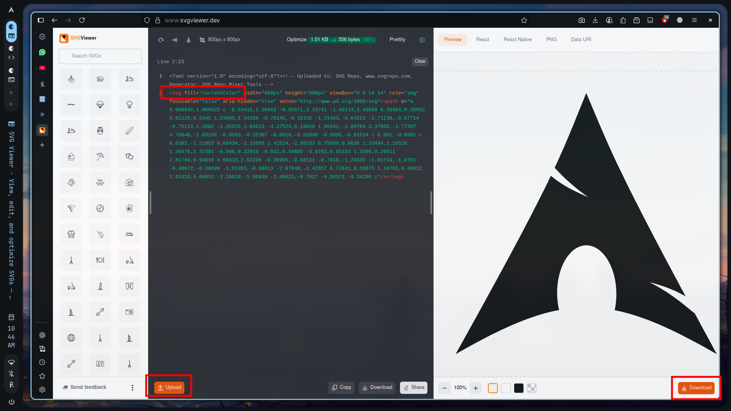Click the orange Download button in preview
This screenshot has height=411, width=731.
(696, 388)
